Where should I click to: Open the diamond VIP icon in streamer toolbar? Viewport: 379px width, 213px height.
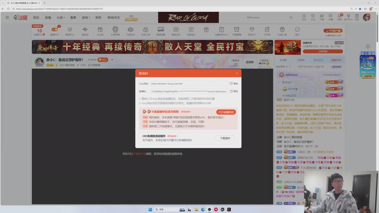coord(252,31)
